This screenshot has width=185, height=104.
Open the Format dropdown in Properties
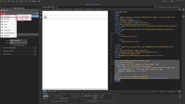click(65, 96)
